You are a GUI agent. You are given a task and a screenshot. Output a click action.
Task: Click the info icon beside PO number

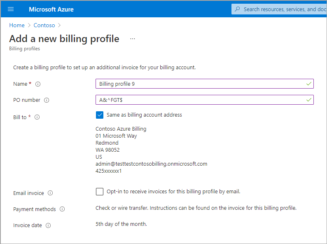pyautogui.click(x=47, y=100)
